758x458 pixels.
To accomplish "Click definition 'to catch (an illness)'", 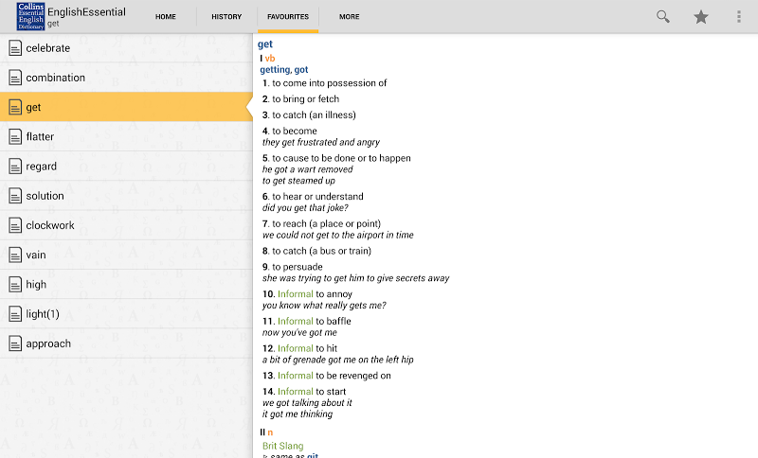I will tap(314, 114).
